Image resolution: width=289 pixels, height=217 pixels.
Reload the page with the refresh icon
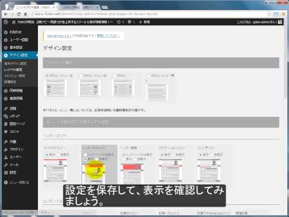coord(19,14)
